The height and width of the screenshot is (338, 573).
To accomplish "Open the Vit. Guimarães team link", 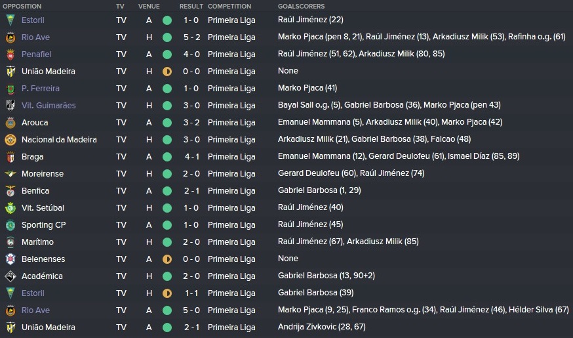I will (49, 106).
